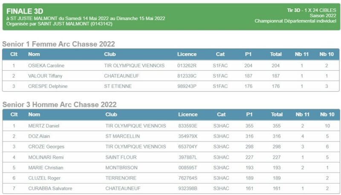This screenshot has width=341, height=195.
Task: Click MOLINARI Remi's name
Action: coord(45,157)
